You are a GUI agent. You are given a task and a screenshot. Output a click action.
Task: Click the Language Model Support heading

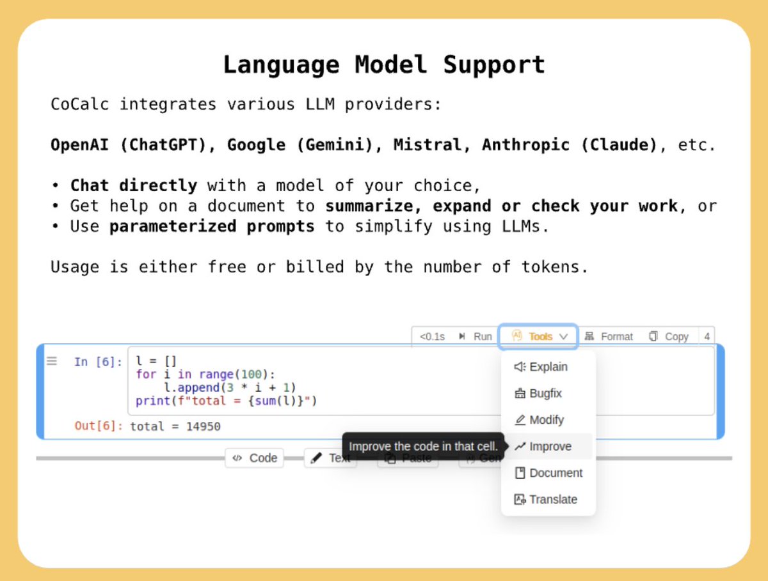click(384, 65)
